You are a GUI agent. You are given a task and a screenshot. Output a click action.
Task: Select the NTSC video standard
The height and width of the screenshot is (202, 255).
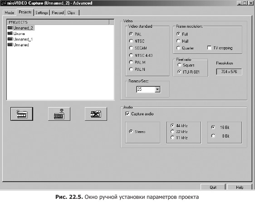(131, 41)
